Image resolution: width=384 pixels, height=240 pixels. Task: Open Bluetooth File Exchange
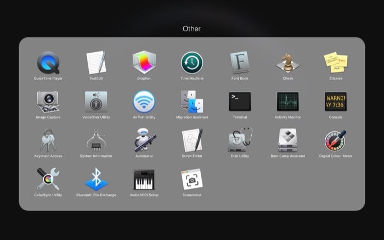96,179
